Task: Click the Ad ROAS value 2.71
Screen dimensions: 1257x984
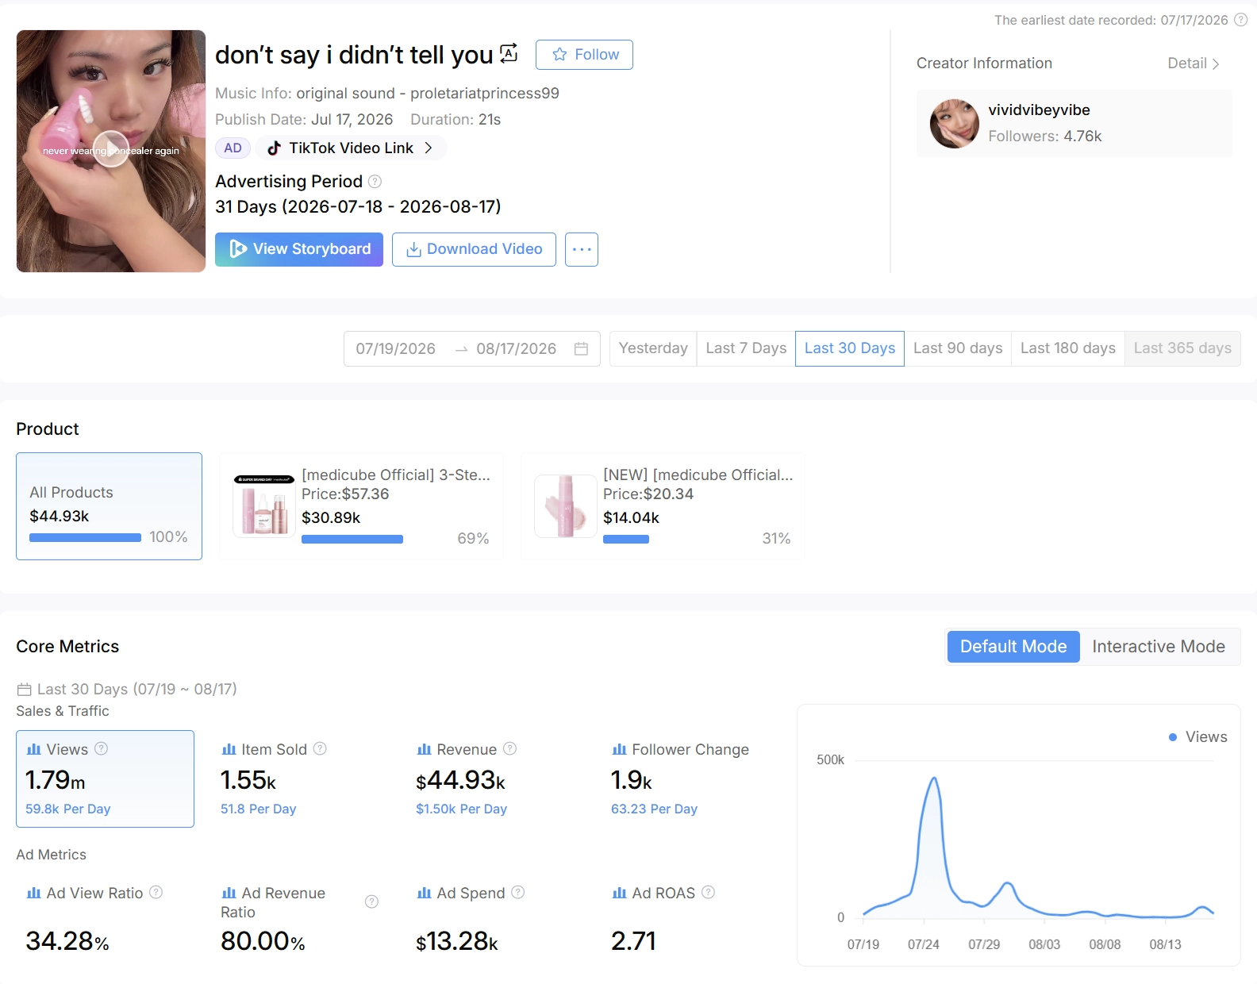Action: [x=633, y=942]
